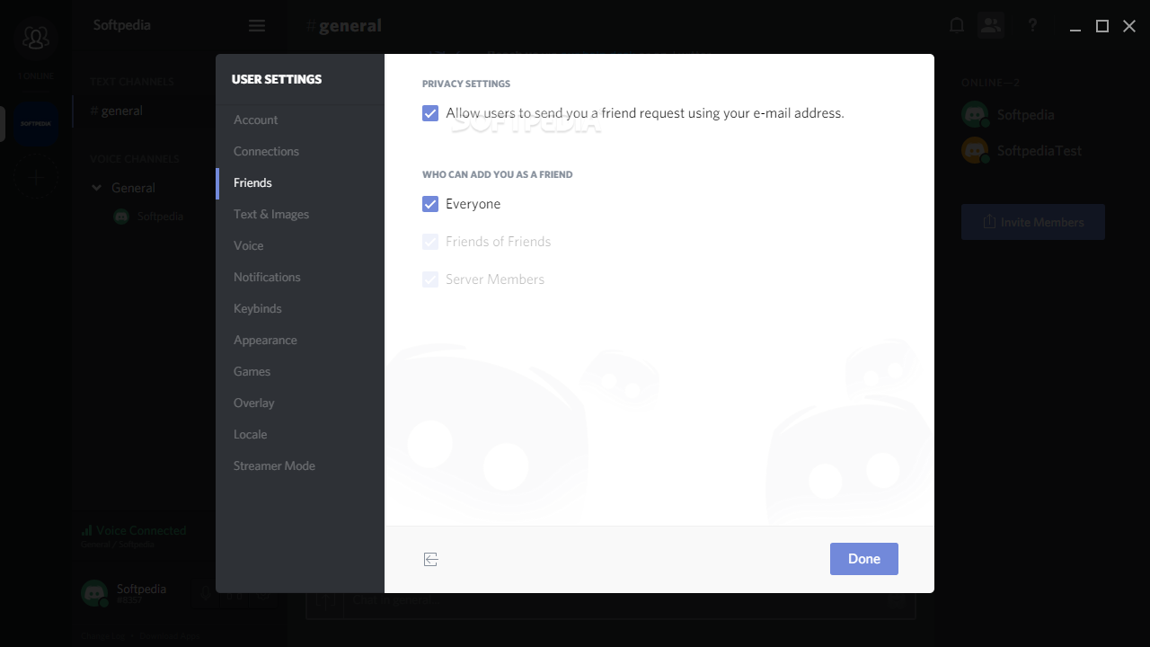This screenshot has height=647, width=1150.
Task: Open the Games settings tab
Action: click(299, 371)
